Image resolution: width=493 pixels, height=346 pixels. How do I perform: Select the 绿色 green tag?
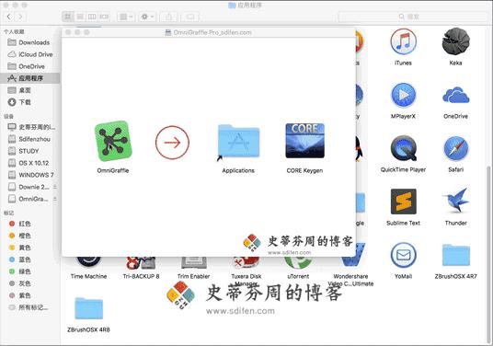tap(29, 271)
